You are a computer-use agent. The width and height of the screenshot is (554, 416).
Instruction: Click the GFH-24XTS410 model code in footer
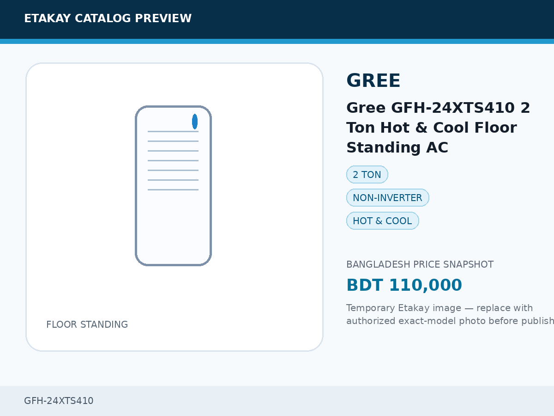[x=59, y=401]
